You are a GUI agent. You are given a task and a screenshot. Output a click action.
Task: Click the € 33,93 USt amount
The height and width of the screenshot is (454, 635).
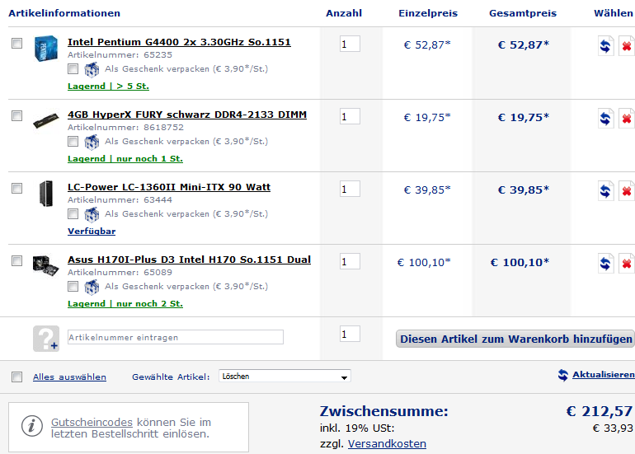coord(613,428)
